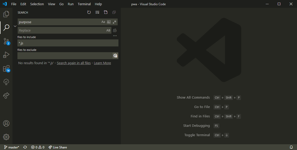Open the Manage gear icon
The image size is (297, 150).
click(6, 137)
